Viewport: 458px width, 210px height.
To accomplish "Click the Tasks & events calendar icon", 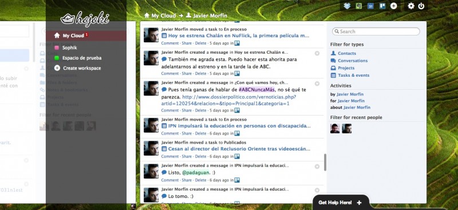I will pyautogui.click(x=333, y=75).
